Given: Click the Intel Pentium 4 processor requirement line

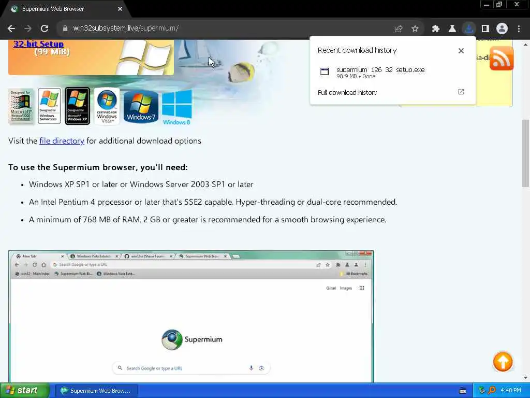Looking at the screenshot, I should (213, 202).
